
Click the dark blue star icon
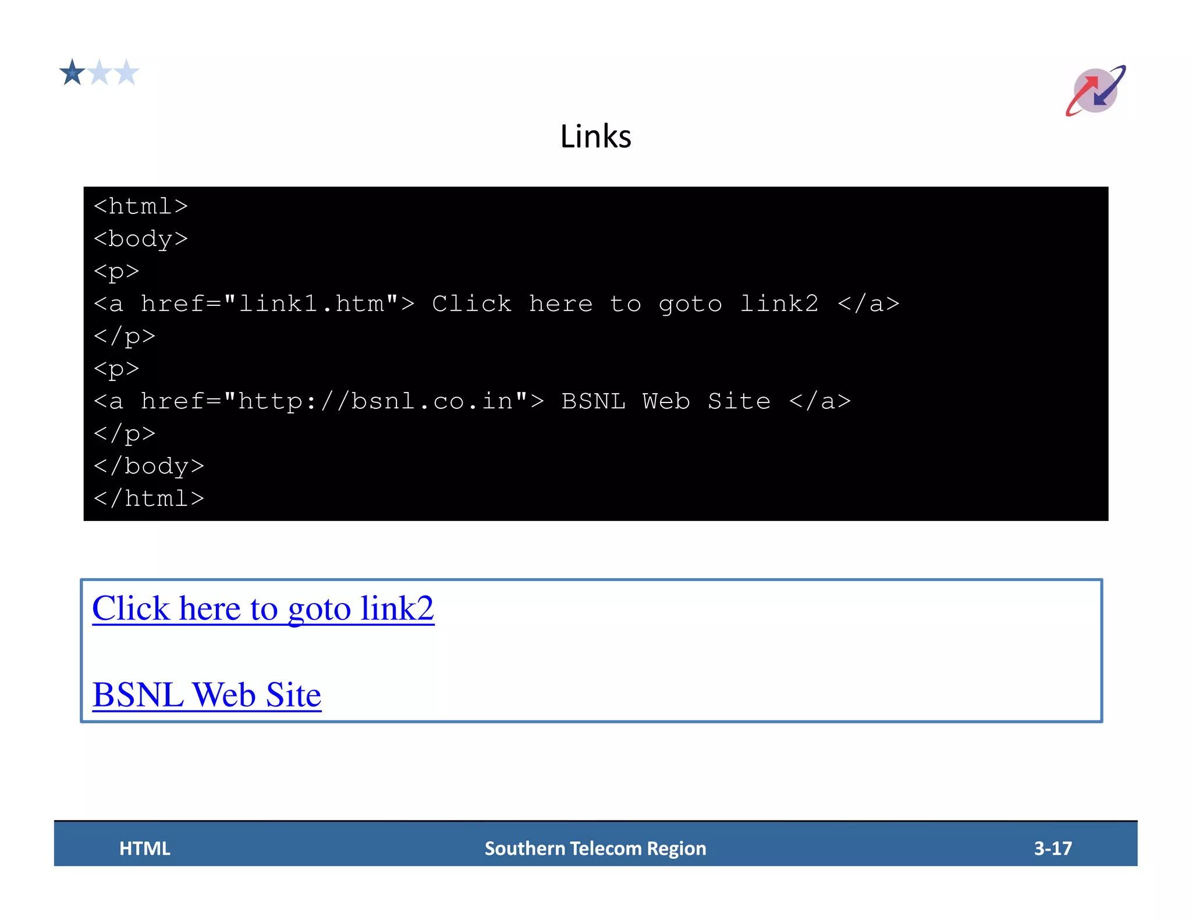click(72, 73)
